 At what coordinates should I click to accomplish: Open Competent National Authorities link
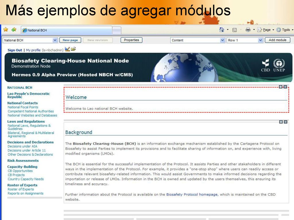coord(31,111)
